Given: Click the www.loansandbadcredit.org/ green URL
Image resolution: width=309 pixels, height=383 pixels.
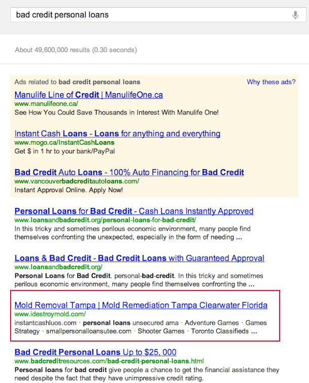Looking at the screenshot, I should pos(58,267).
